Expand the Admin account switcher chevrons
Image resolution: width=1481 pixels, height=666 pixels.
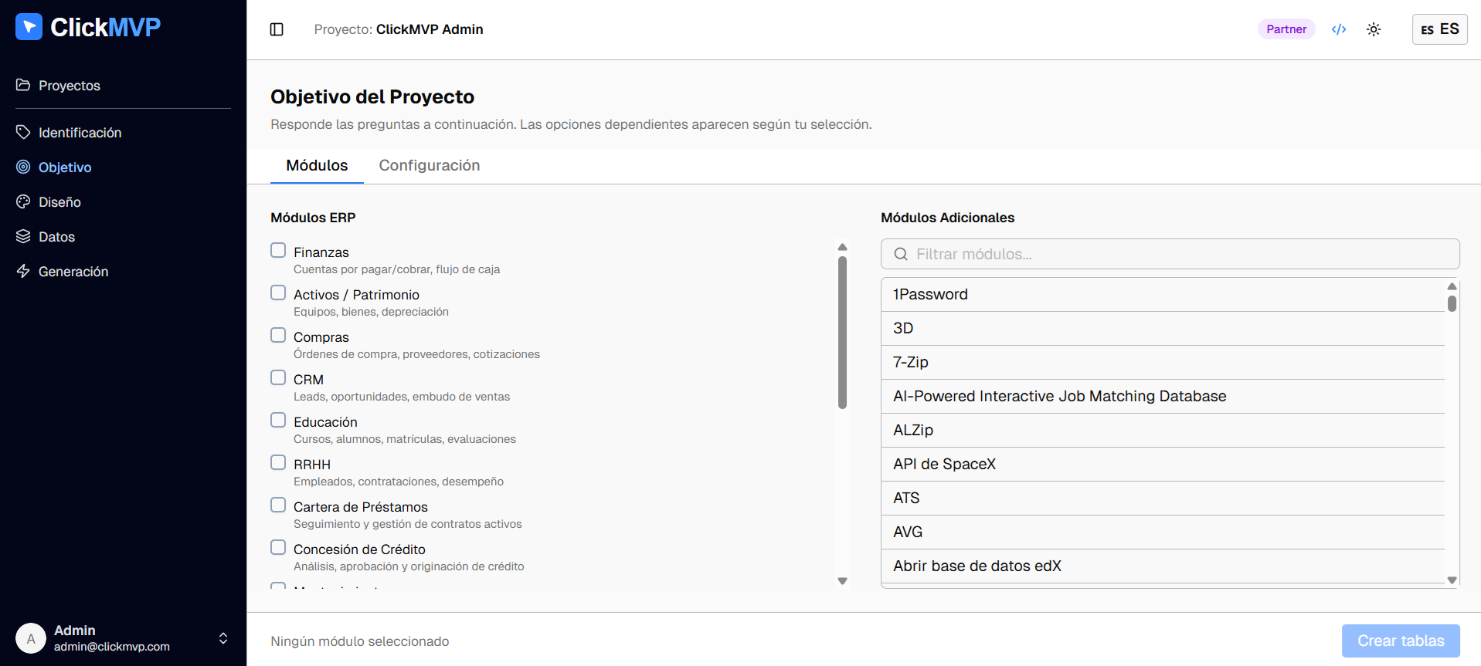[223, 638]
